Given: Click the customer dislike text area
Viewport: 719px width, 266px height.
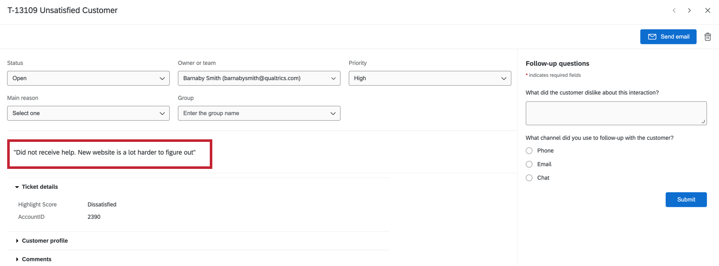Looking at the screenshot, I should pos(616,113).
